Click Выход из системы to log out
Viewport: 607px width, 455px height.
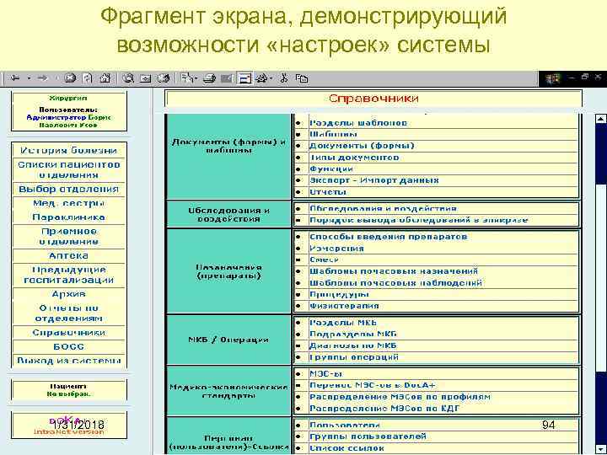point(68,361)
